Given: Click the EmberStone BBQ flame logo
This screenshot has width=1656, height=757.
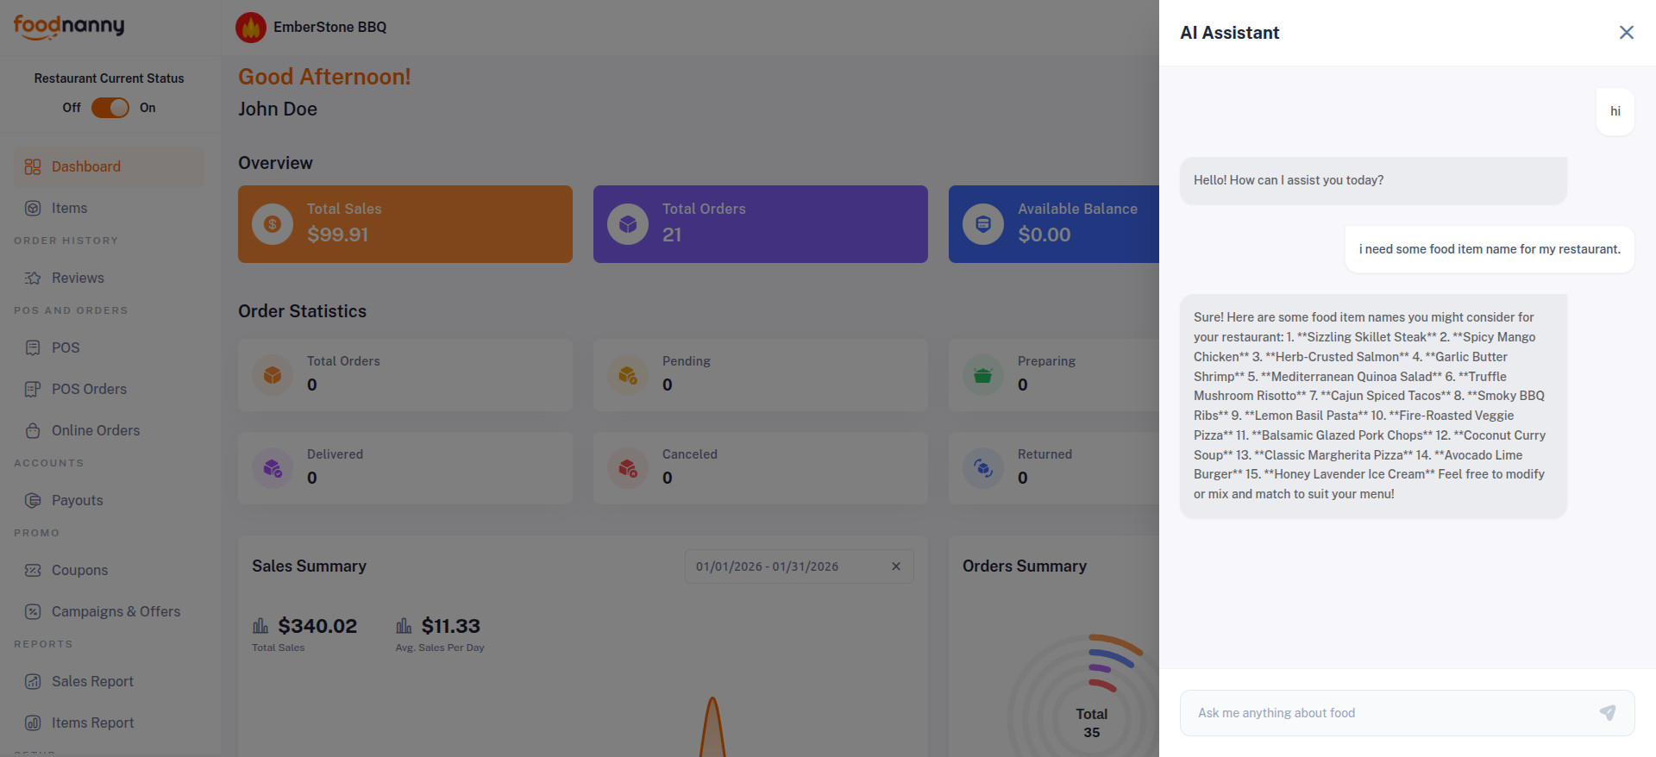Looking at the screenshot, I should (x=251, y=28).
